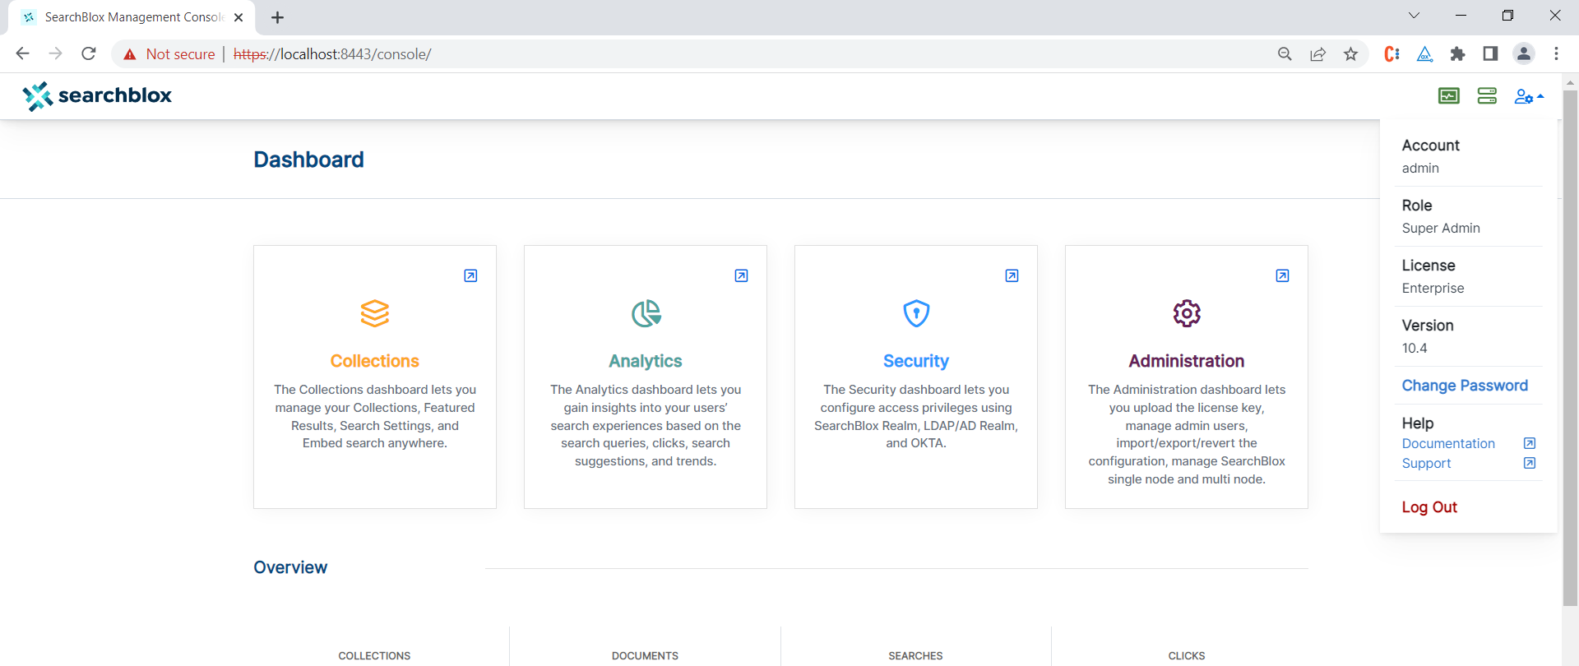
Task: Click Change Password in account menu
Action: tap(1465, 386)
